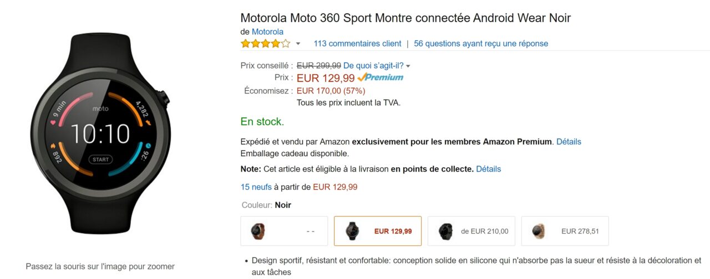Click the large Moto 360 Sport product image

100,133
